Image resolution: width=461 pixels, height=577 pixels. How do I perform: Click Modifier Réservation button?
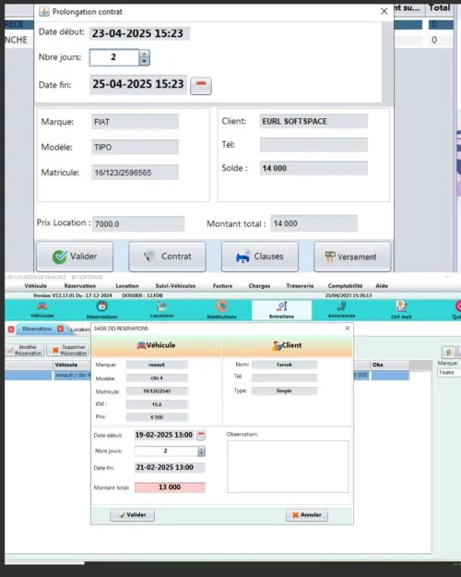tap(26, 350)
